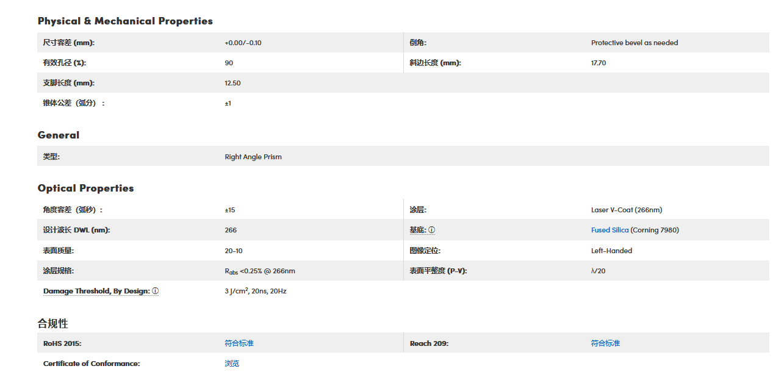Click the Optical Properties heading
This screenshot has height=377, width=773.
coord(85,188)
